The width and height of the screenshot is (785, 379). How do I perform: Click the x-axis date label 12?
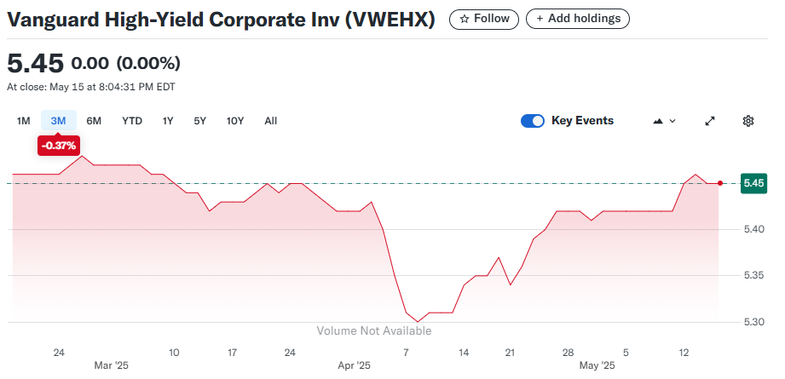[x=684, y=353]
